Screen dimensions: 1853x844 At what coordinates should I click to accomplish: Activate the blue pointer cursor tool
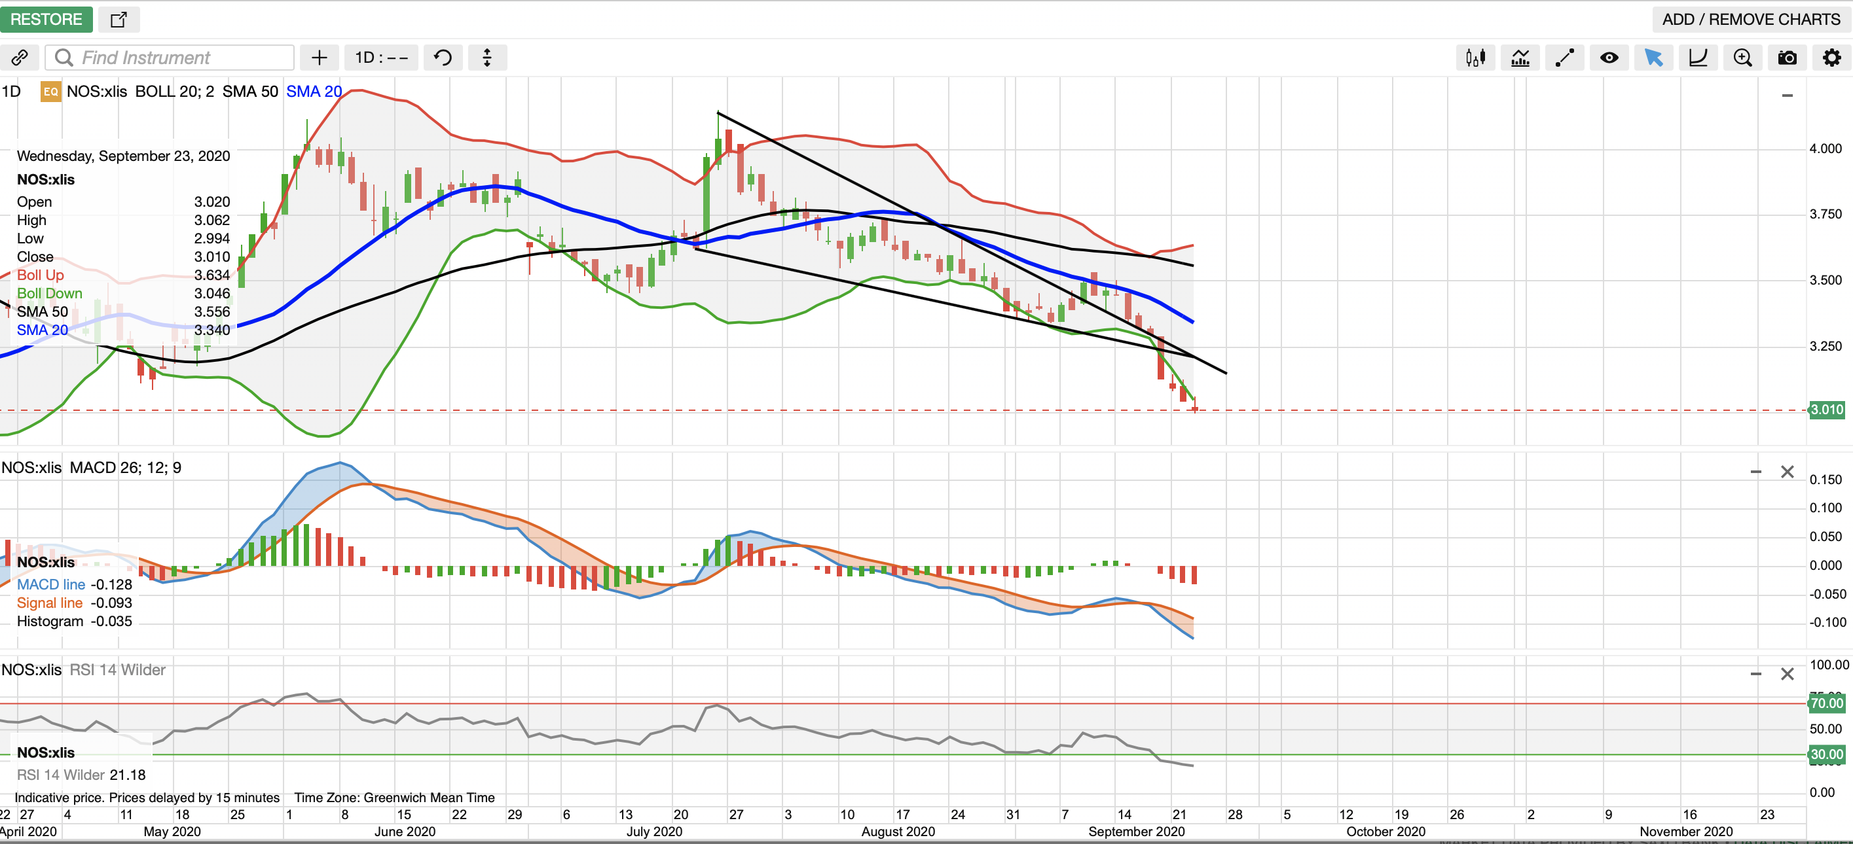[1653, 58]
